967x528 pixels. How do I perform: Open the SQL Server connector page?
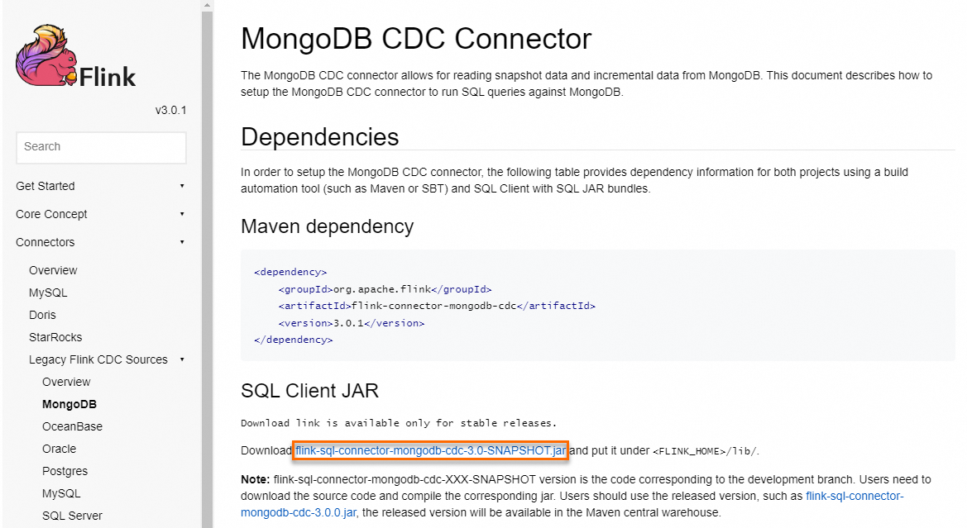coord(72,515)
